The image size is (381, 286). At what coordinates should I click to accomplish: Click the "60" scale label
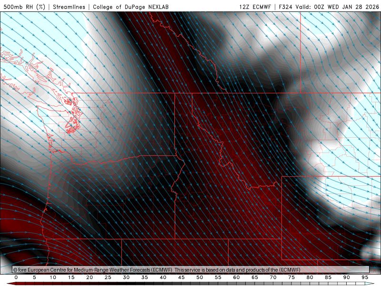(x=236, y=277)
